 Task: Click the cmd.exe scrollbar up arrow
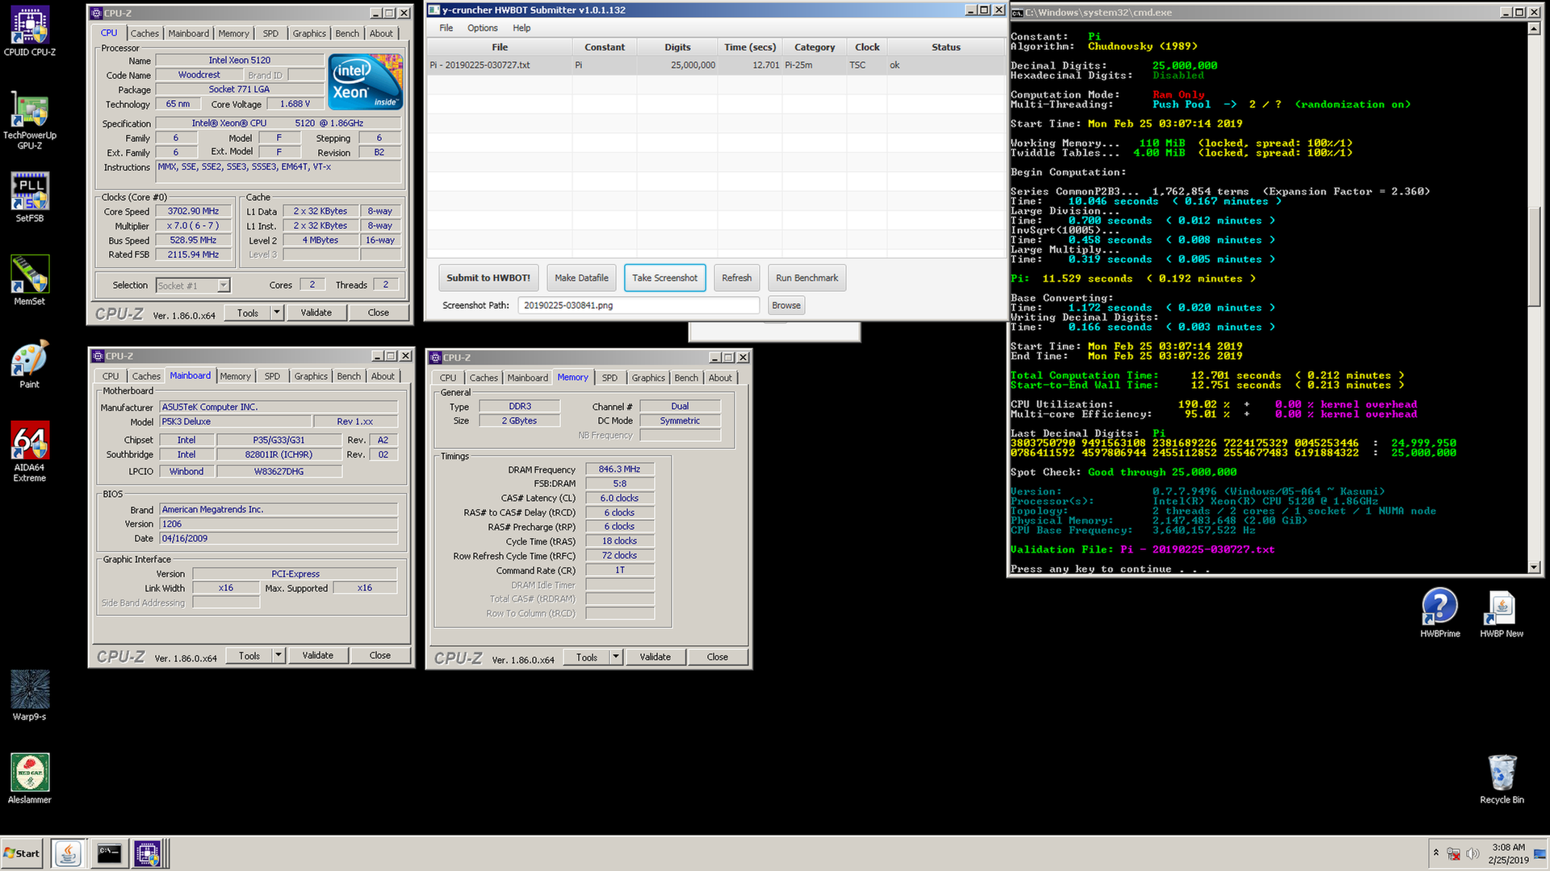pyautogui.click(x=1534, y=28)
